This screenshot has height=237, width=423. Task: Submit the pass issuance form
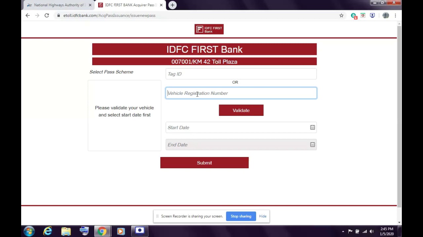[204, 163]
